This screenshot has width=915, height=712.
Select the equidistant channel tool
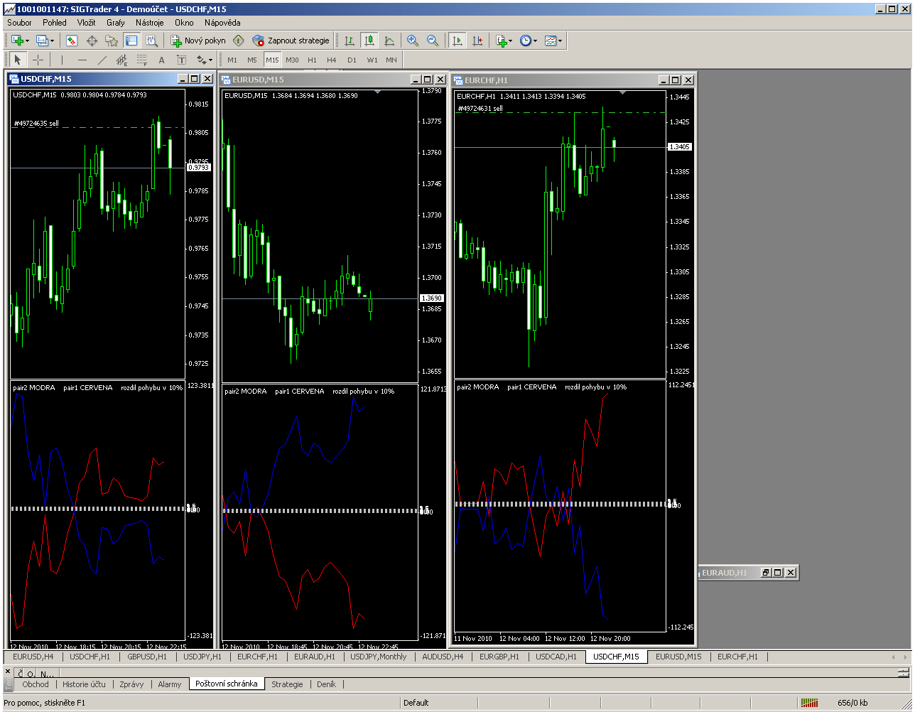(121, 60)
